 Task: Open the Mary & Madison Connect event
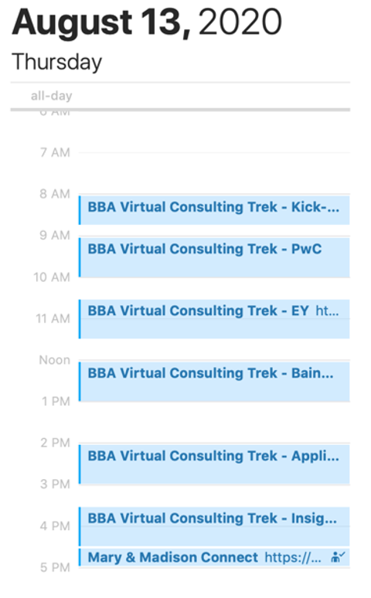coord(214,557)
